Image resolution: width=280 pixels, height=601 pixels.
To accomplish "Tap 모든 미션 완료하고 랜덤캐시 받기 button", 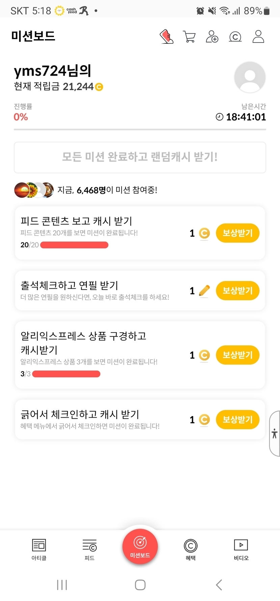I will coord(140,157).
